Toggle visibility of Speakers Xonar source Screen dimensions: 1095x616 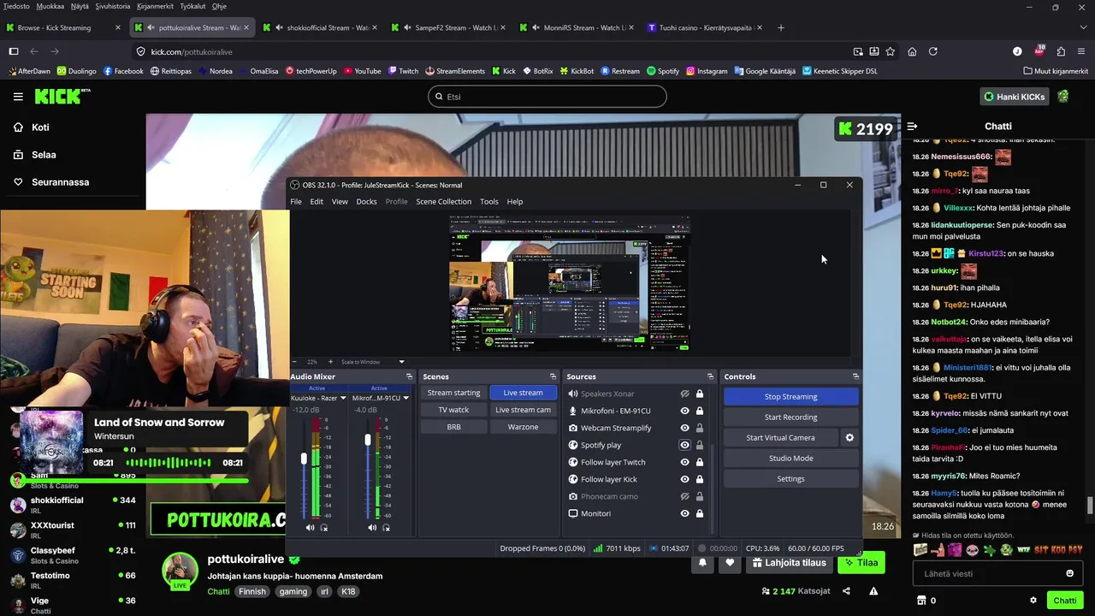point(684,394)
